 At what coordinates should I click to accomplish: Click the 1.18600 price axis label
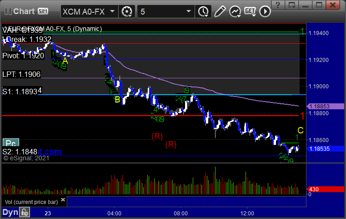318,140
